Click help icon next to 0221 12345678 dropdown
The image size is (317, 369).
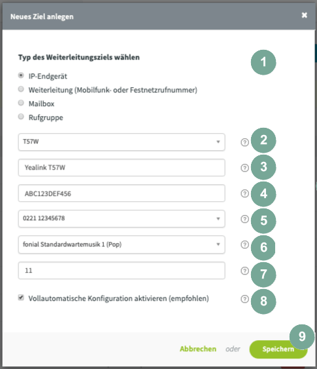point(244,219)
